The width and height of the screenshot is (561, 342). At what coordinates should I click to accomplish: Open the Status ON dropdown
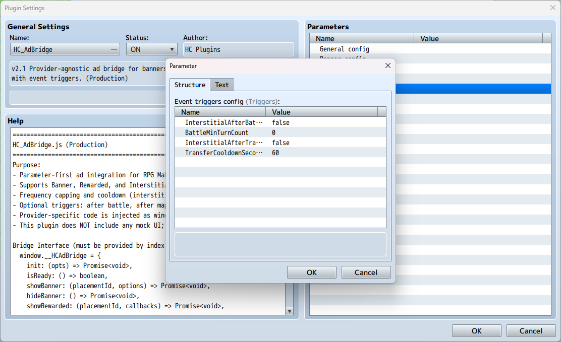click(x=152, y=49)
